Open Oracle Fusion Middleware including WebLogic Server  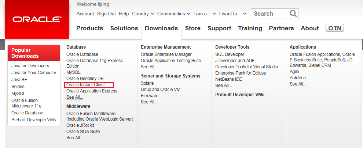tap(100, 116)
